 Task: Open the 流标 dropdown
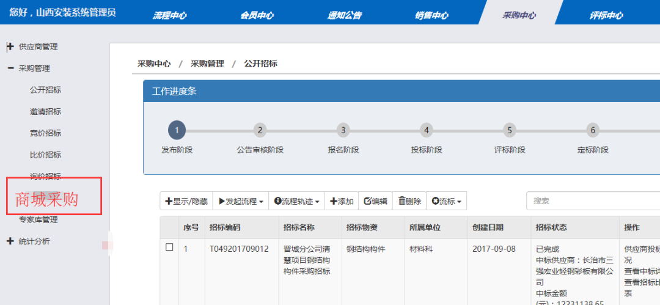(446, 201)
